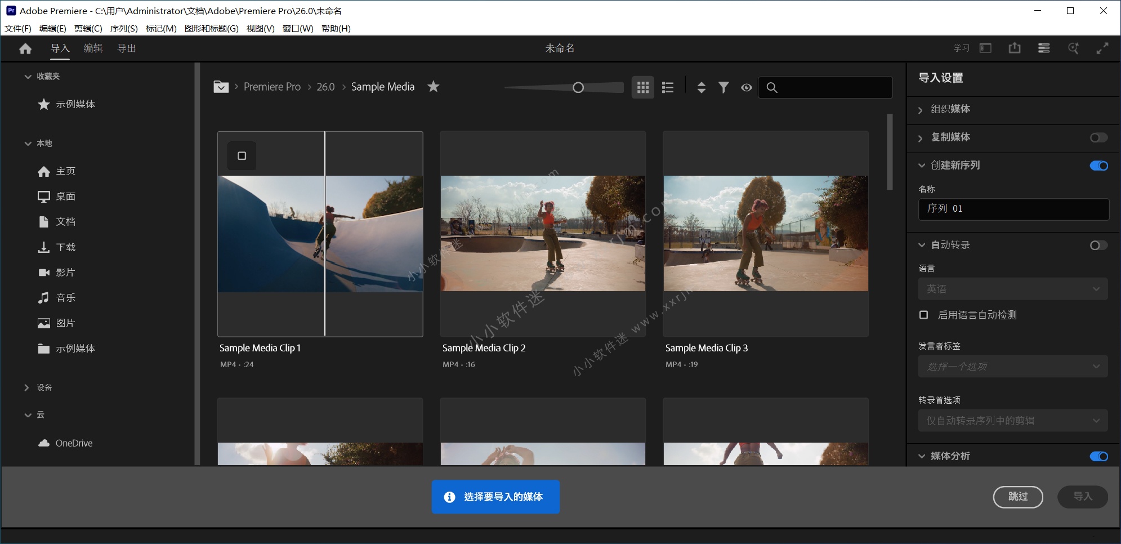This screenshot has height=544, width=1121.
Task: Switch to grid view of media
Action: pyautogui.click(x=642, y=87)
